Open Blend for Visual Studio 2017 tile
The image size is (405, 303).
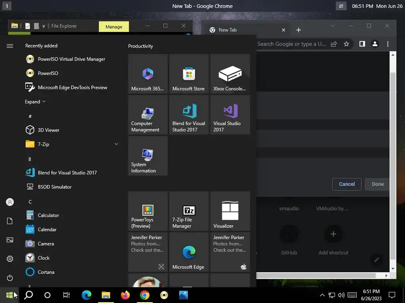coord(189,115)
